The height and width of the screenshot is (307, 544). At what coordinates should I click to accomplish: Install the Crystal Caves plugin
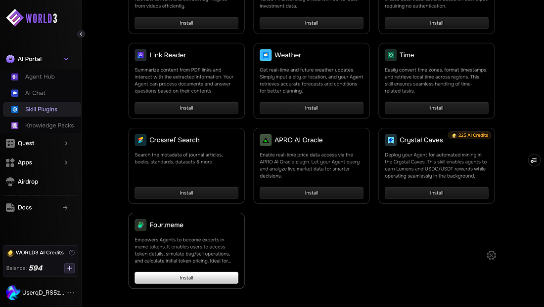[436, 193]
